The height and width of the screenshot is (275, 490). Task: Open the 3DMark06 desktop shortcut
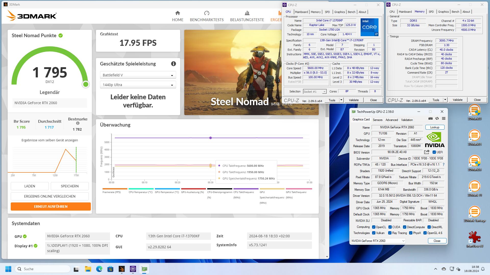pyautogui.click(x=474, y=163)
